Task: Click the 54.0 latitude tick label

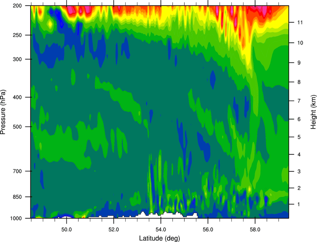Action: (161, 230)
